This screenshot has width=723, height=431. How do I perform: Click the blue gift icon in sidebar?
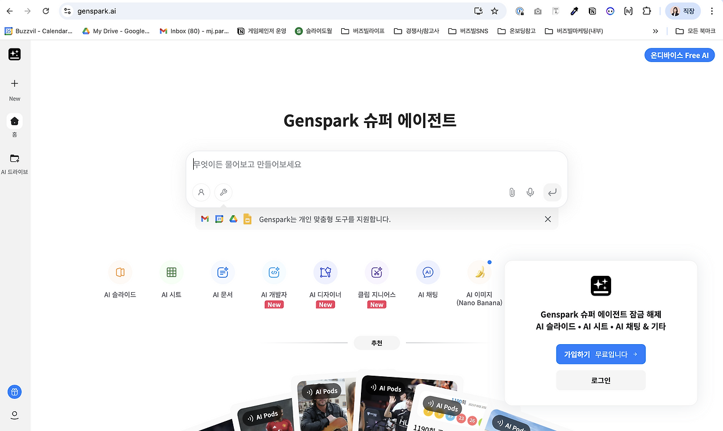tap(15, 392)
